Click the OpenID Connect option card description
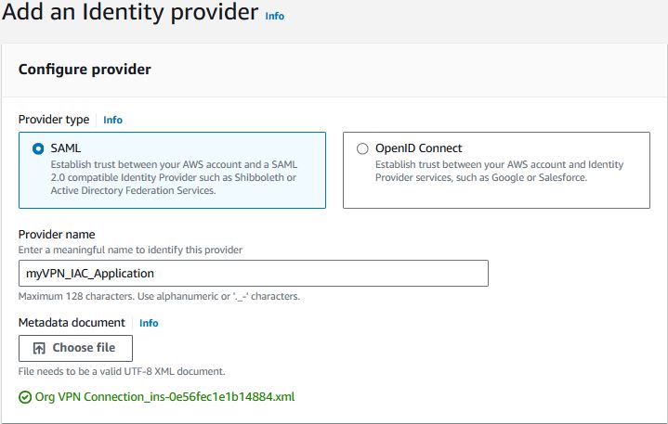Viewport: 668px width, 424px height. click(x=499, y=171)
